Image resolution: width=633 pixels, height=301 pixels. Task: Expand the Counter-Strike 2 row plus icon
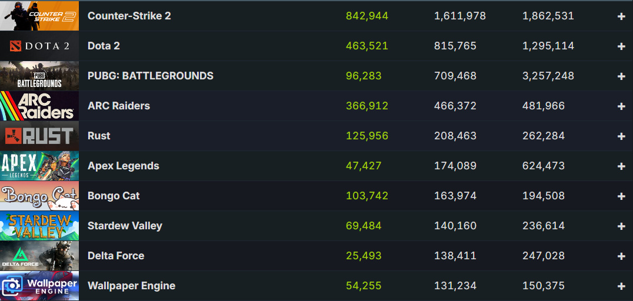[621, 16]
